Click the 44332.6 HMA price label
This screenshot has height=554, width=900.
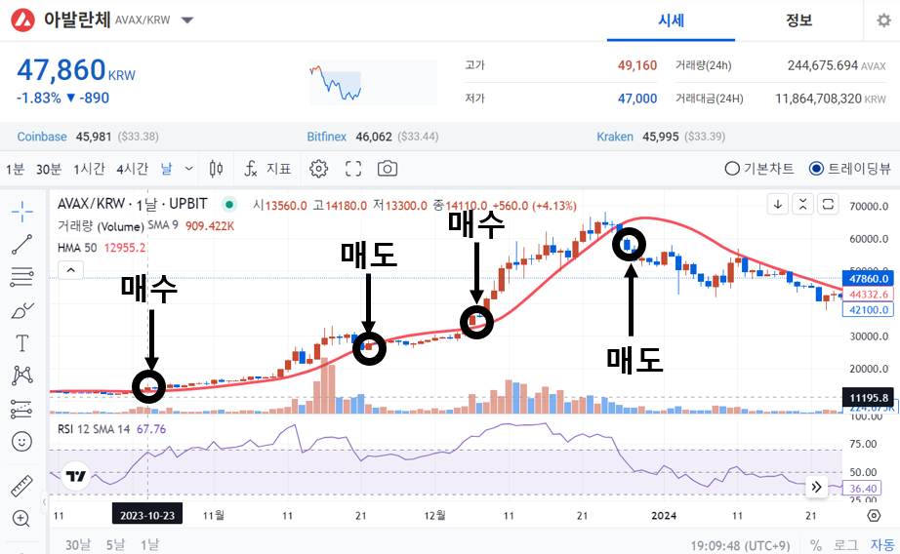869,295
